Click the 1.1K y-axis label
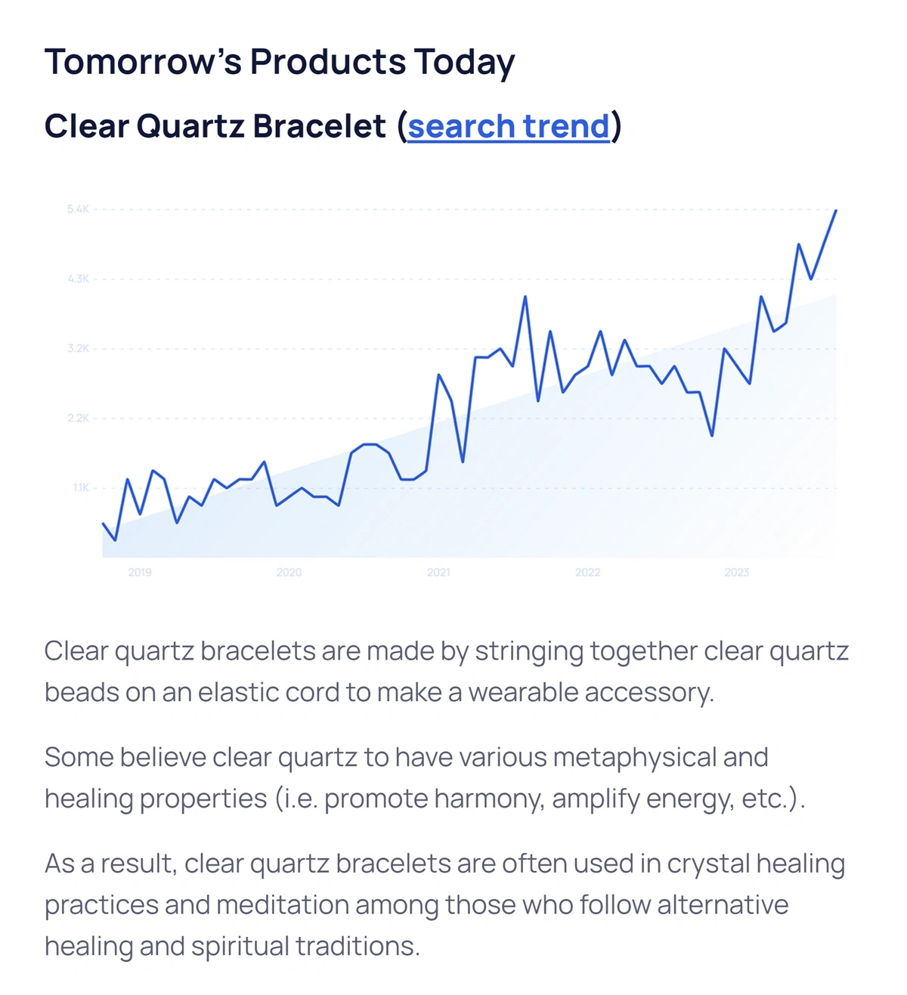The width and height of the screenshot is (907, 995). (x=81, y=488)
